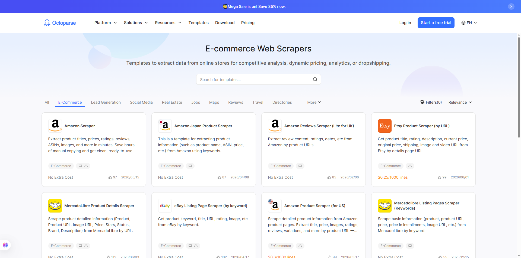
Task: Switch to the Real Estate tab
Action: [172, 102]
